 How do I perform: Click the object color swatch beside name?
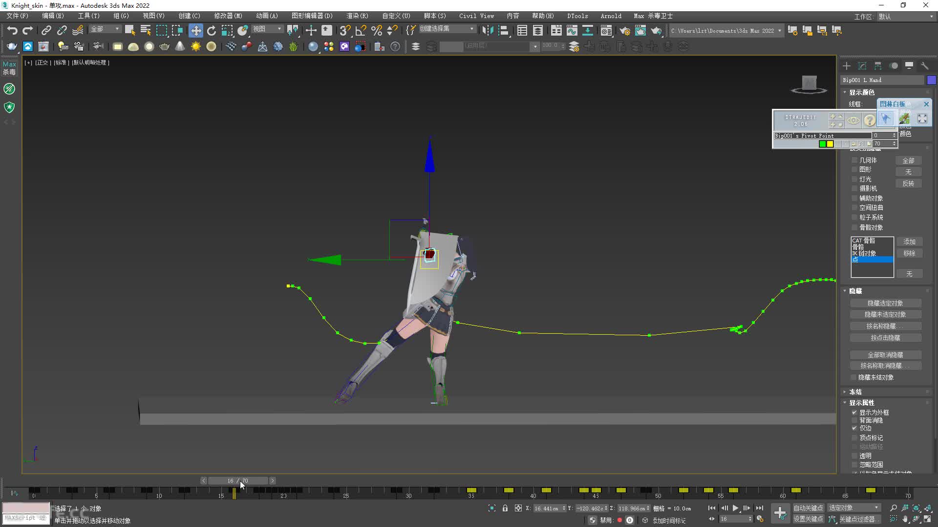tap(931, 80)
